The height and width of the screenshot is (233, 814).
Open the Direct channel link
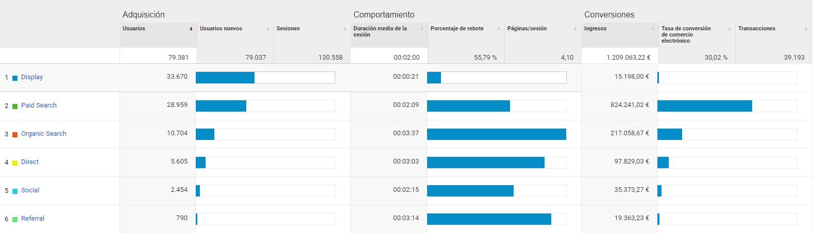[30, 162]
